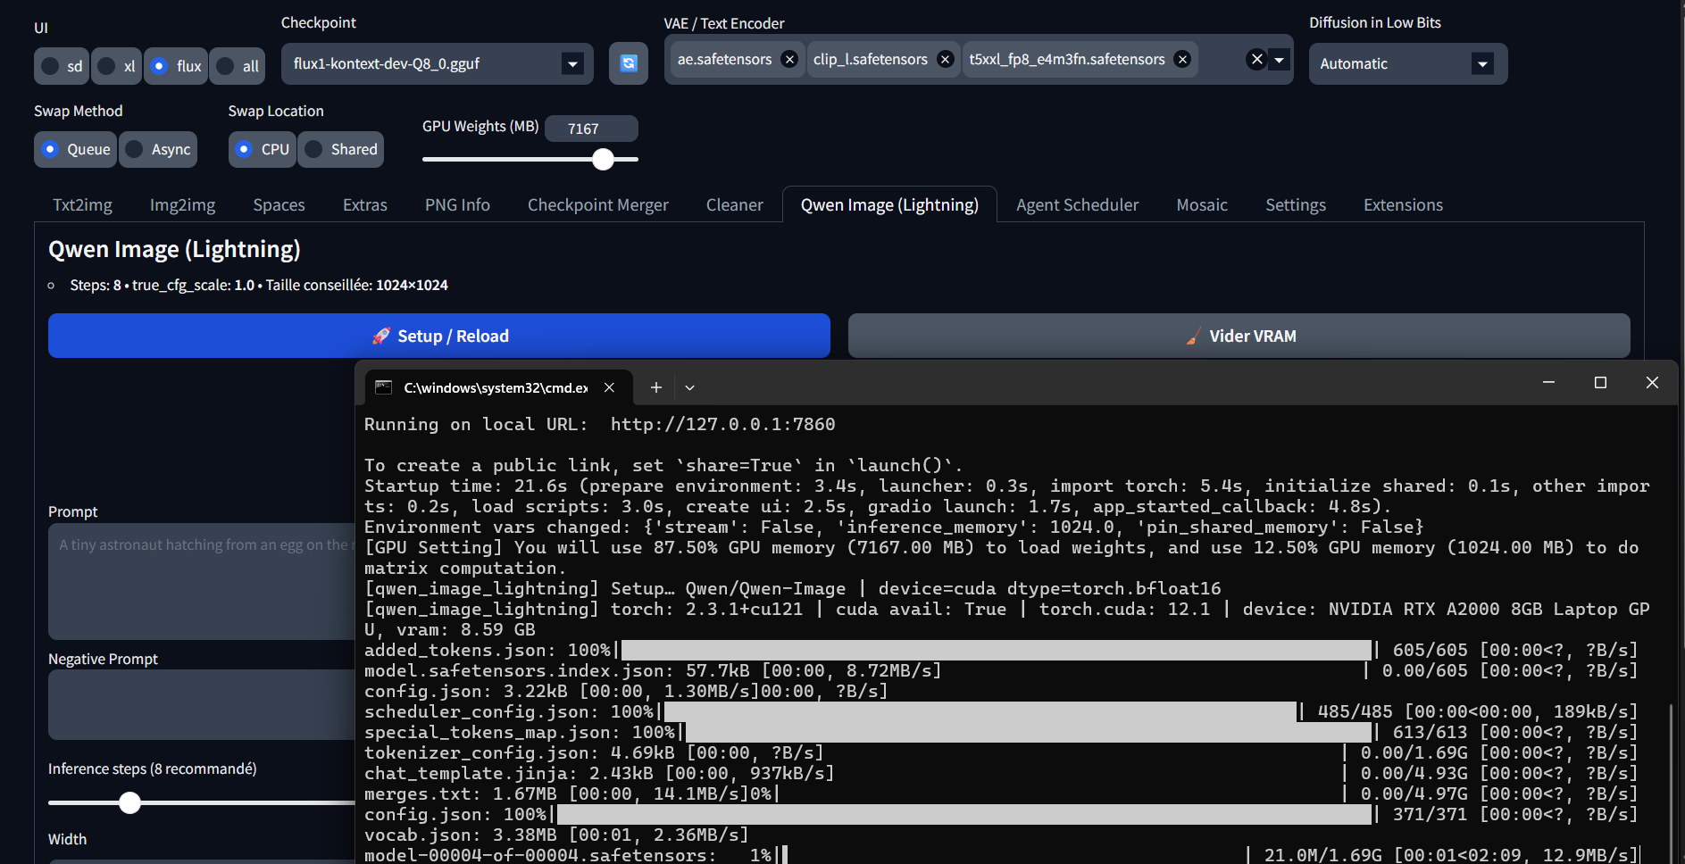Click the Inference steps slider handle

coord(130,802)
